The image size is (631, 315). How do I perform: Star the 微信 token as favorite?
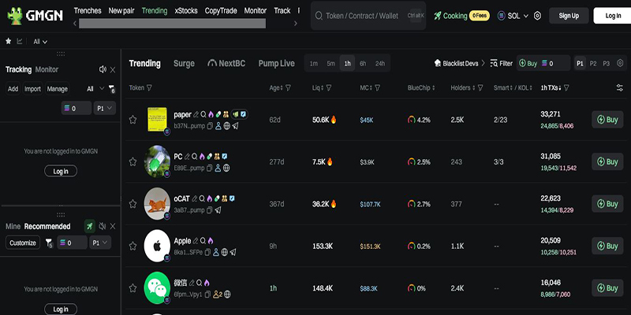point(133,288)
